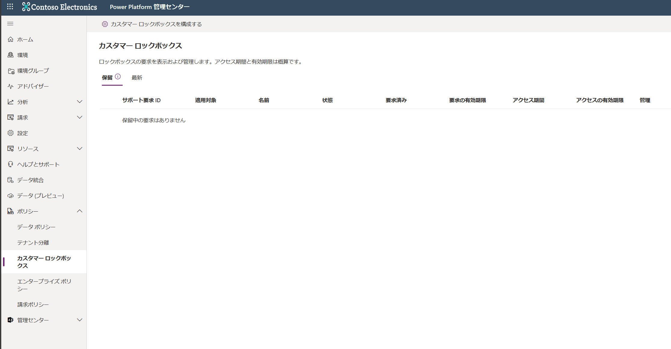Expand the 管理センター (Admin centers) chevron
The width and height of the screenshot is (671, 349).
[80, 320]
